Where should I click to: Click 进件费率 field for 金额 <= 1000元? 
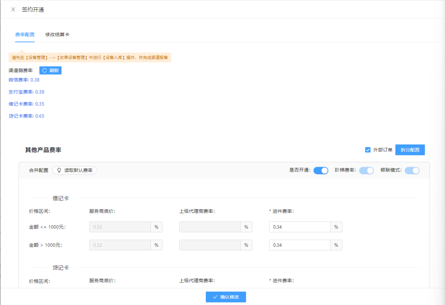click(300, 227)
